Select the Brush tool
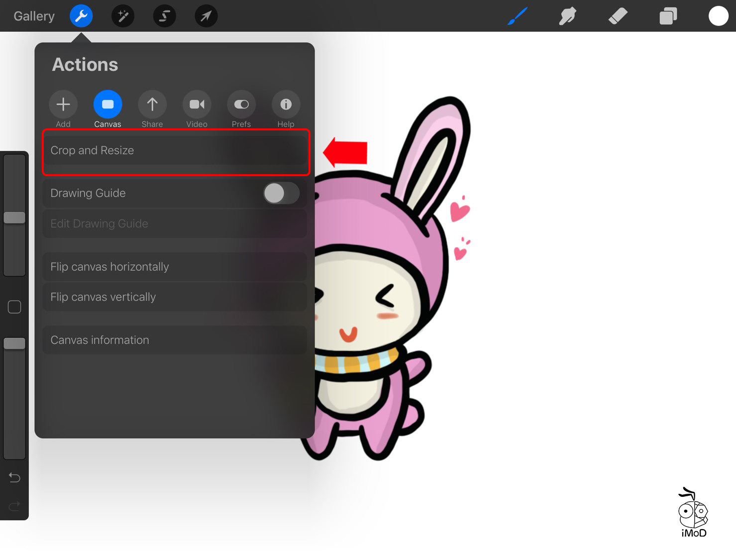The width and height of the screenshot is (736, 552). pos(518,16)
